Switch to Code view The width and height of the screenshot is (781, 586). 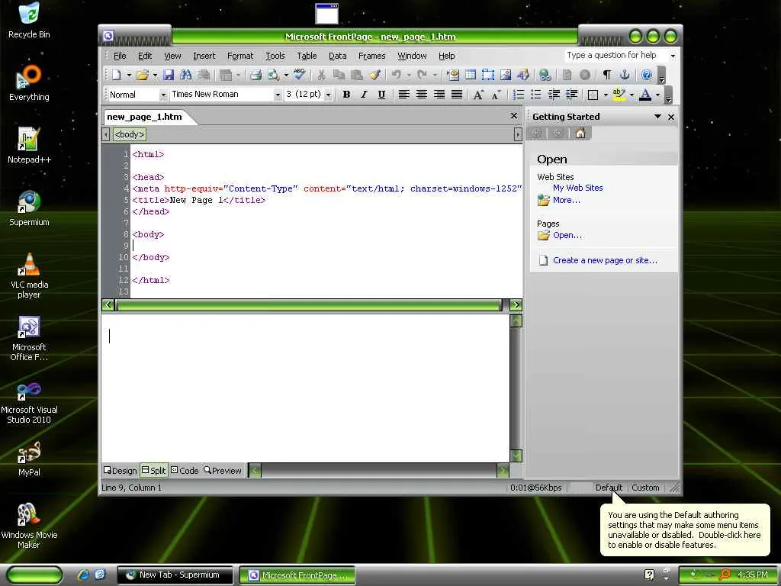click(x=185, y=470)
